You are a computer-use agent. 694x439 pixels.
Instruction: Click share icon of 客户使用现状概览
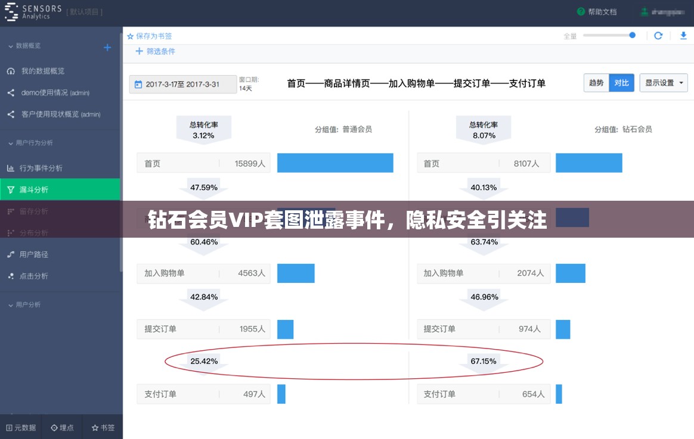[x=11, y=114]
